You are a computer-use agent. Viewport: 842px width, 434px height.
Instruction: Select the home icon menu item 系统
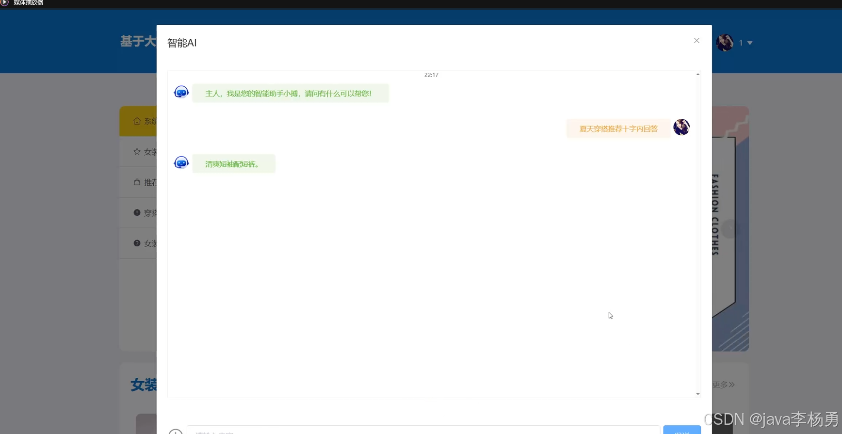[x=138, y=121]
